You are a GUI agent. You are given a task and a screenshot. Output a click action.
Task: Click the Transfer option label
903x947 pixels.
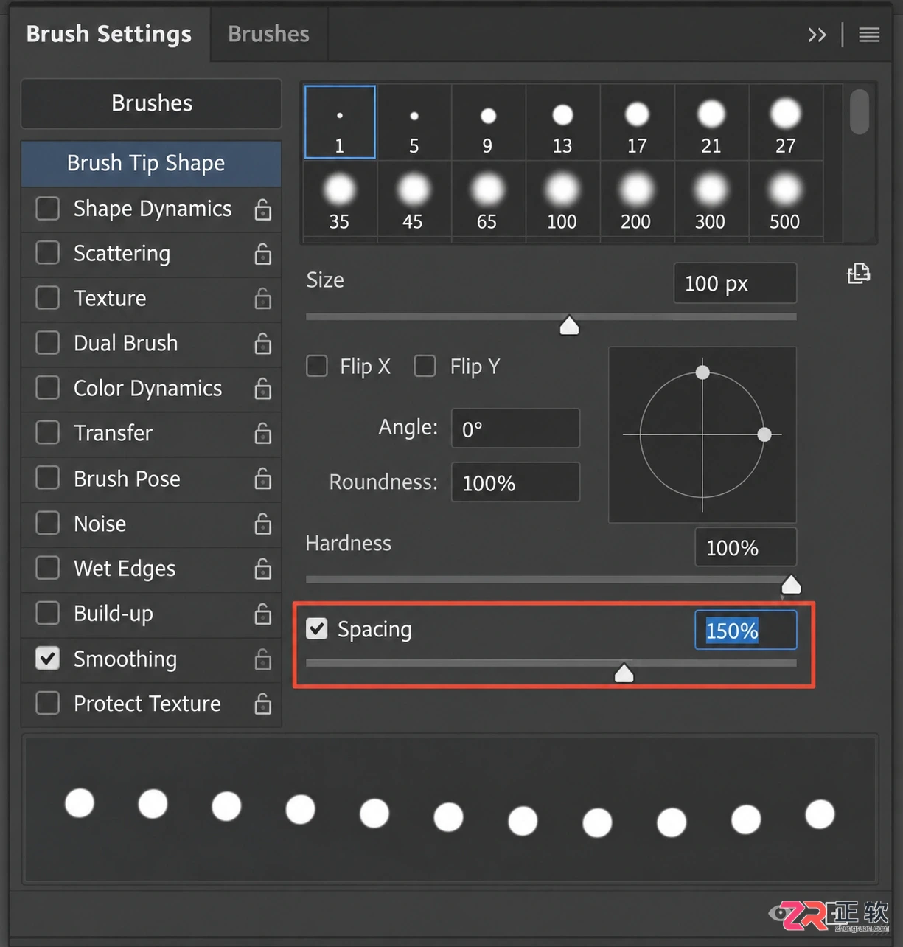(x=114, y=433)
